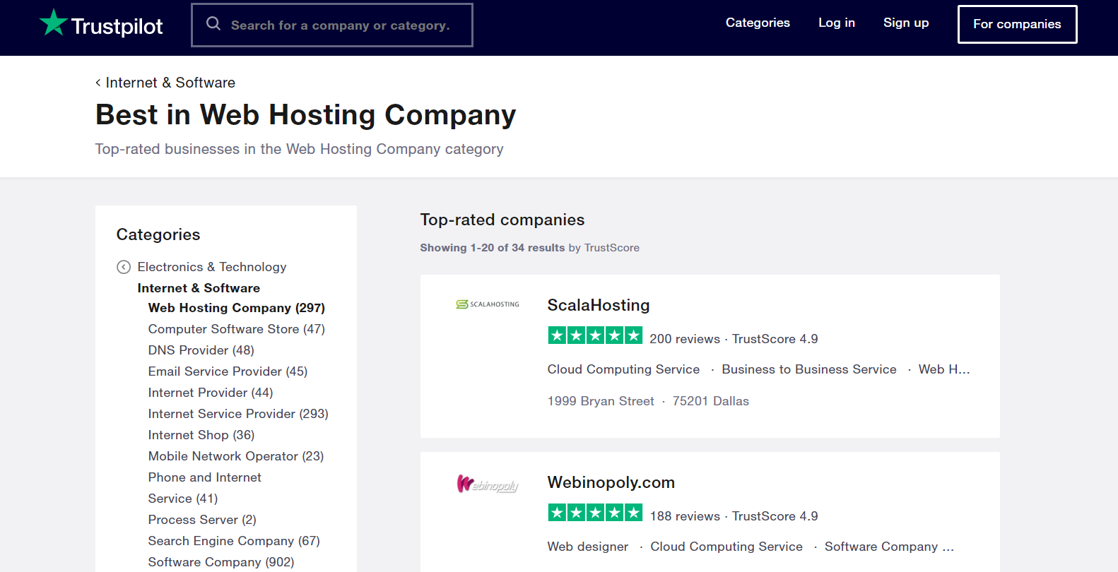Click 'Cloud Computing Service' tag under ScalaHosting
Viewport: 1118px width, 572px height.
(623, 369)
